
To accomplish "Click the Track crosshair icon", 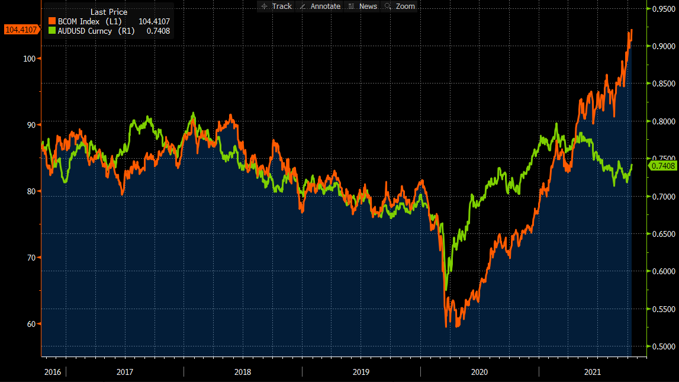I will pyautogui.click(x=264, y=6).
